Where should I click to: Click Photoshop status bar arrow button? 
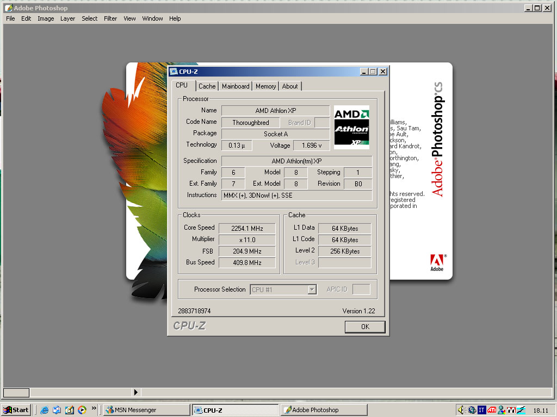(135, 392)
